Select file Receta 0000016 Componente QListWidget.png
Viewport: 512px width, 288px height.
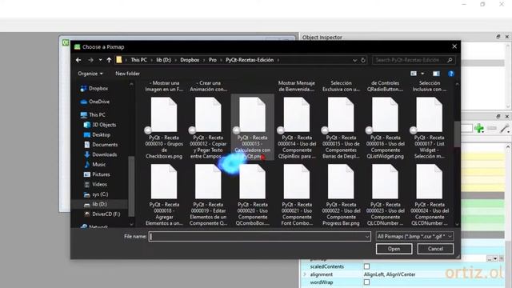point(386,128)
